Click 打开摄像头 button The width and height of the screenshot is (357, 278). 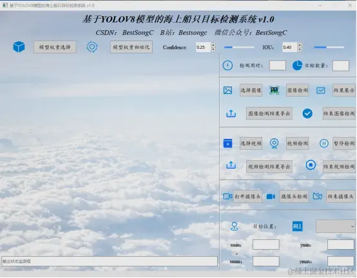point(247,196)
